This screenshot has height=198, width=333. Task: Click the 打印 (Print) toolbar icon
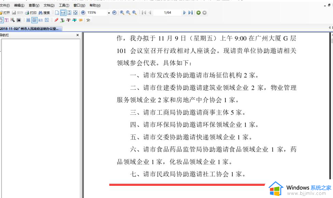click(x=30, y=13)
